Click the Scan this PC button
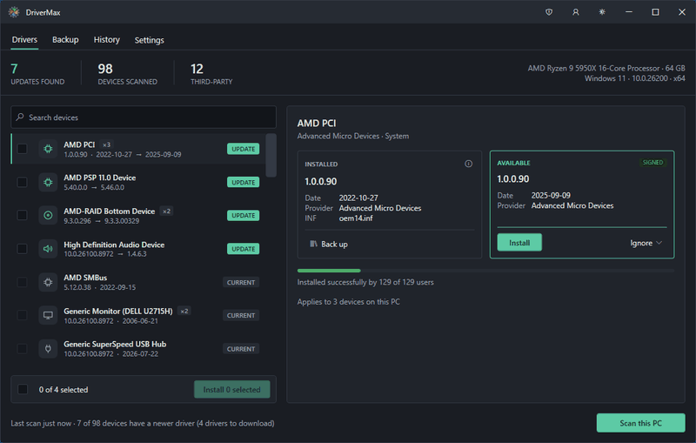Viewport: 696px width, 443px height. pyautogui.click(x=640, y=423)
